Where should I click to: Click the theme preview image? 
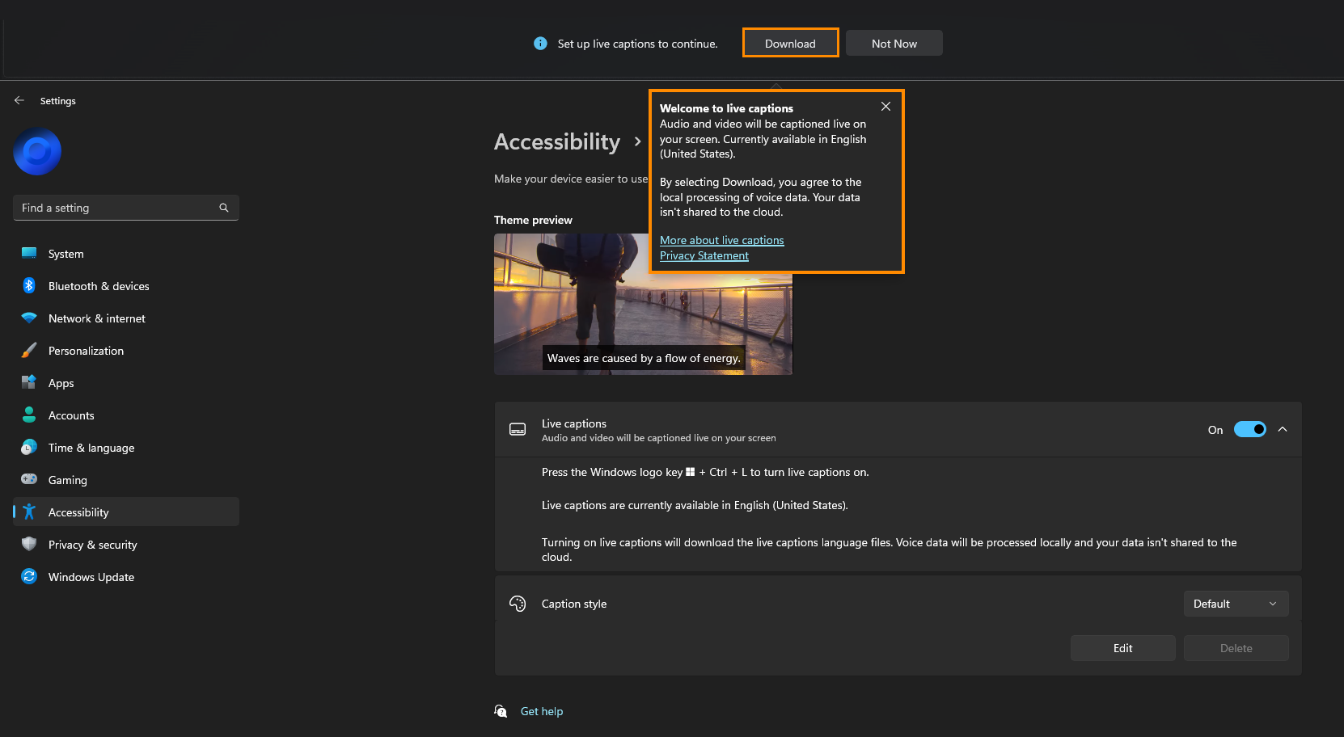(x=643, y=304)
